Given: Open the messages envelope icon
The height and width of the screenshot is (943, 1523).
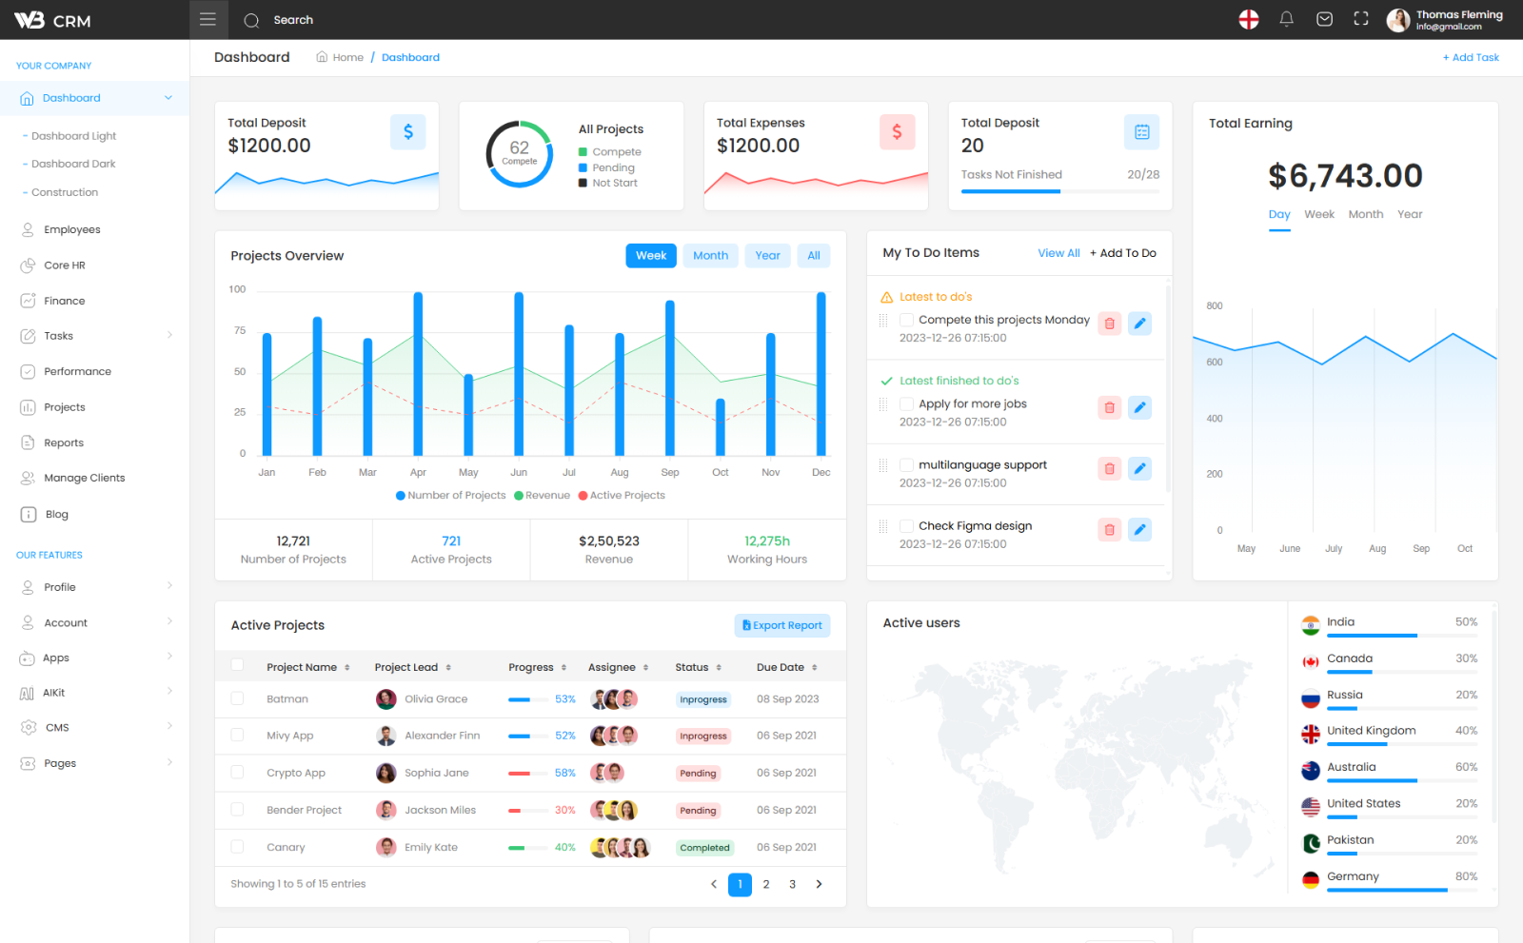Looking at the screenshot, I should point(1324,19).
